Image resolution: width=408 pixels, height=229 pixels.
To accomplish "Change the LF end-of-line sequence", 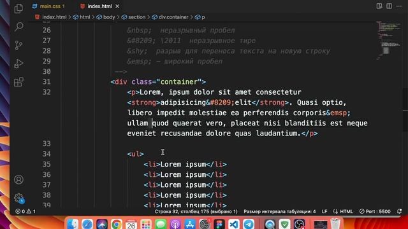I will pyautogui.click(x=324, y=212).
